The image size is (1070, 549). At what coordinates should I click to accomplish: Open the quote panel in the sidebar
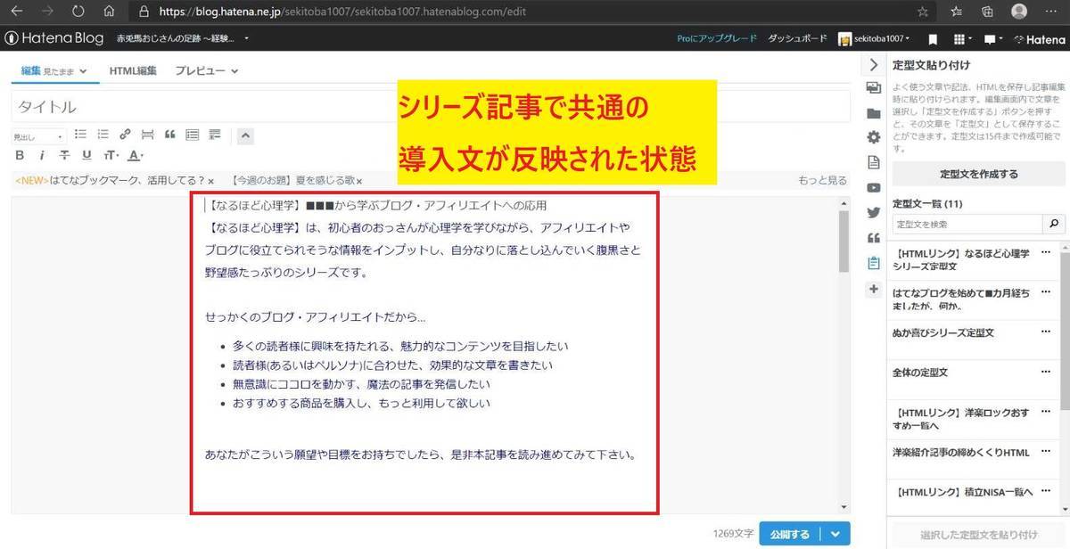coord(874,237)
